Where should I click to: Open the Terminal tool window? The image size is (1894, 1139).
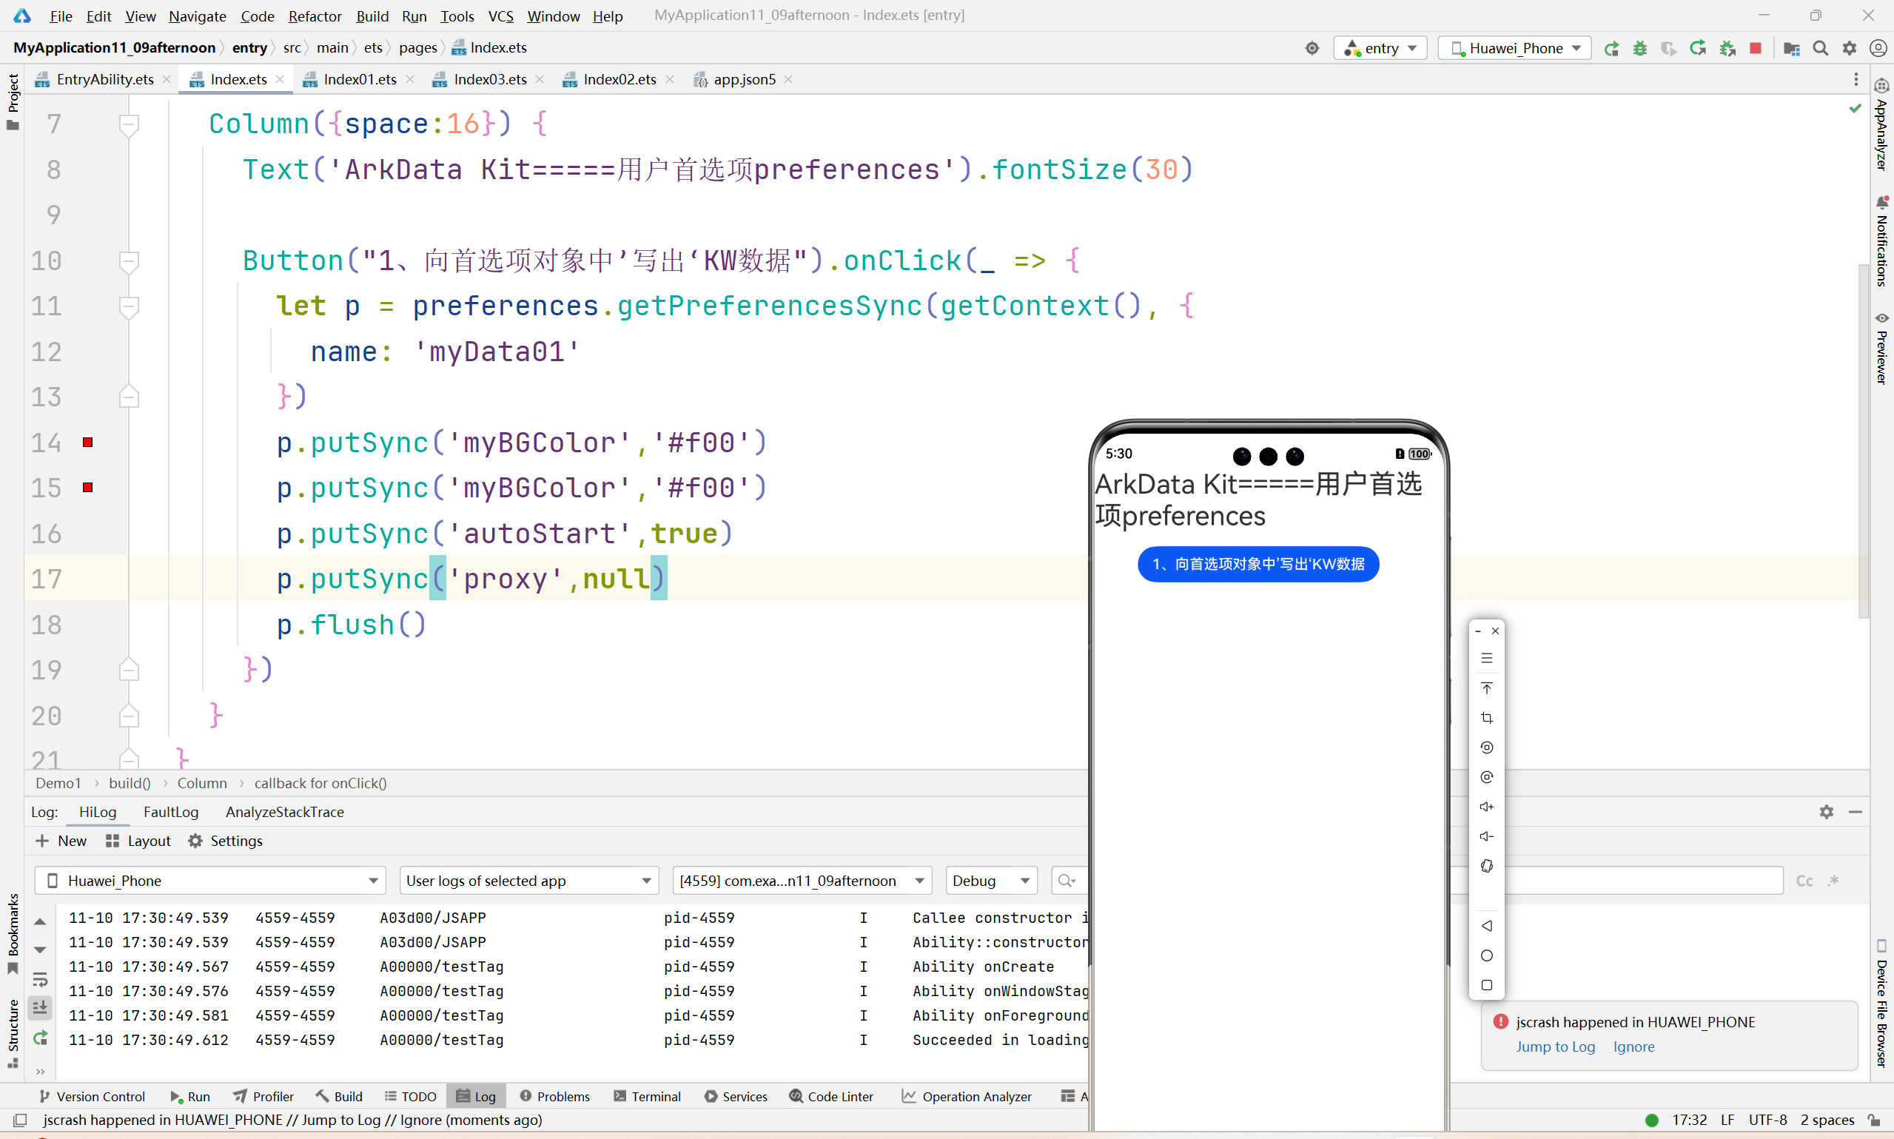(647, 1096)
